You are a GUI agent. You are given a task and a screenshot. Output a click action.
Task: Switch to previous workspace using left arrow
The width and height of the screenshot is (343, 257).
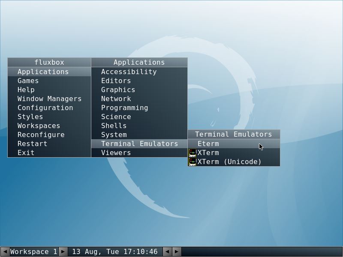coord(5,251)
